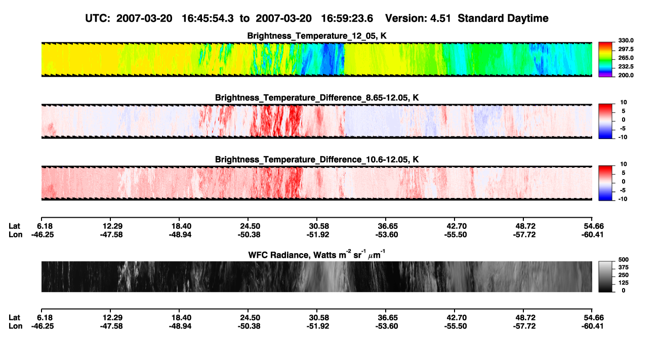
Task: Click the red-blue colorbar for 8.65-12.05
Action: pyautogui.click(x=605, y=120)
